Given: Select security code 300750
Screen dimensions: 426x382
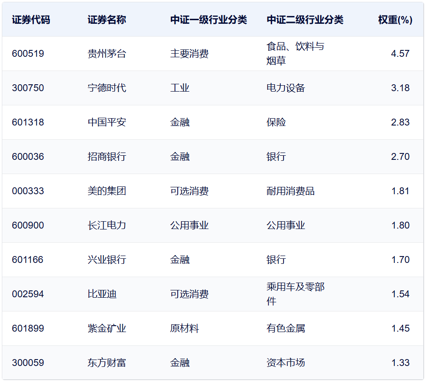Looking at the screenshot, I should (x=28, y=88).
